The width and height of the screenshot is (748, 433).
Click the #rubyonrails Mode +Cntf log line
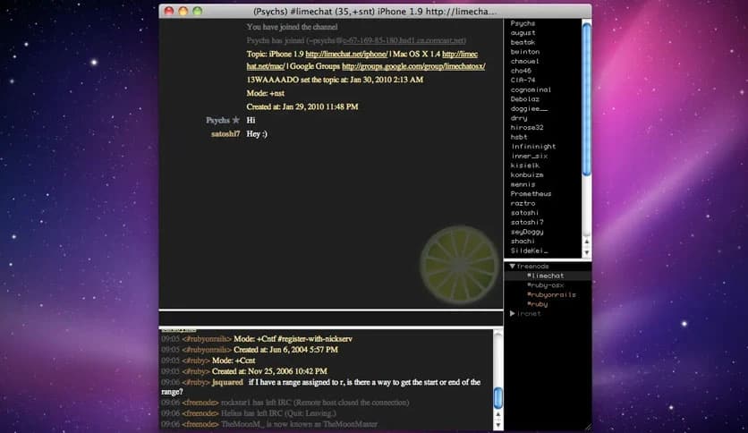pos(257,339)
